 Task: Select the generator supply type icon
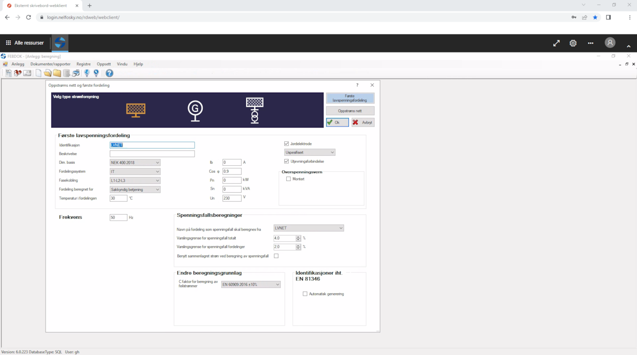point(195,110)
